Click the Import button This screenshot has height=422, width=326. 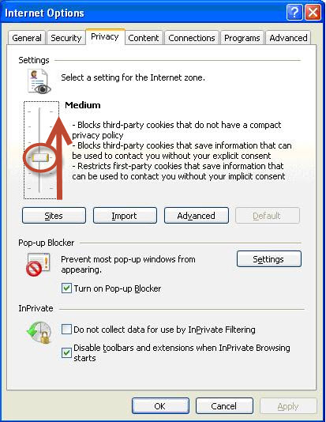pyautogui.click(x=125, y=215)
